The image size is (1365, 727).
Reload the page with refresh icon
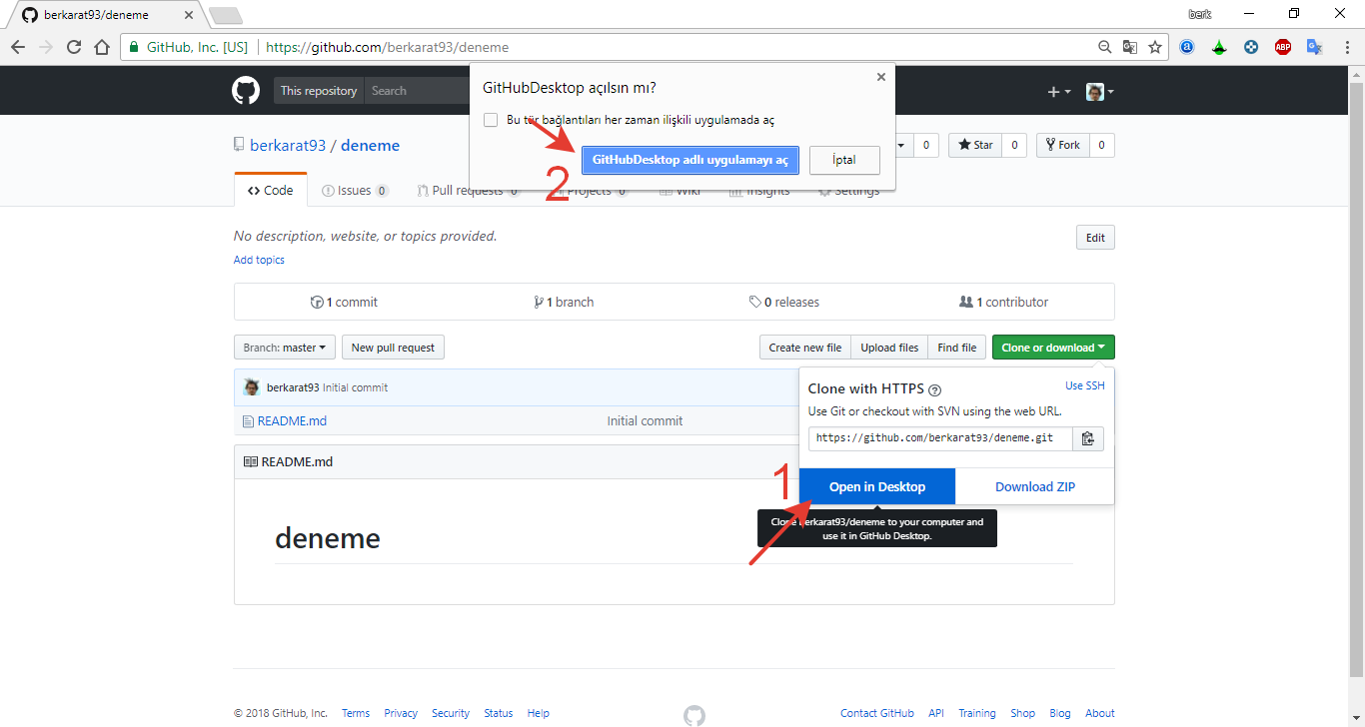(74, 47)
